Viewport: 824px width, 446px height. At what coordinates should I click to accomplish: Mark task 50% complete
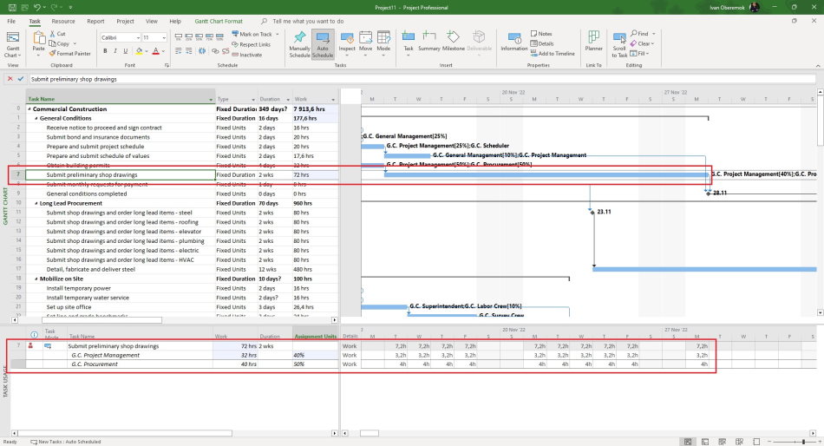pyautogui.click(x=199, y=37)
